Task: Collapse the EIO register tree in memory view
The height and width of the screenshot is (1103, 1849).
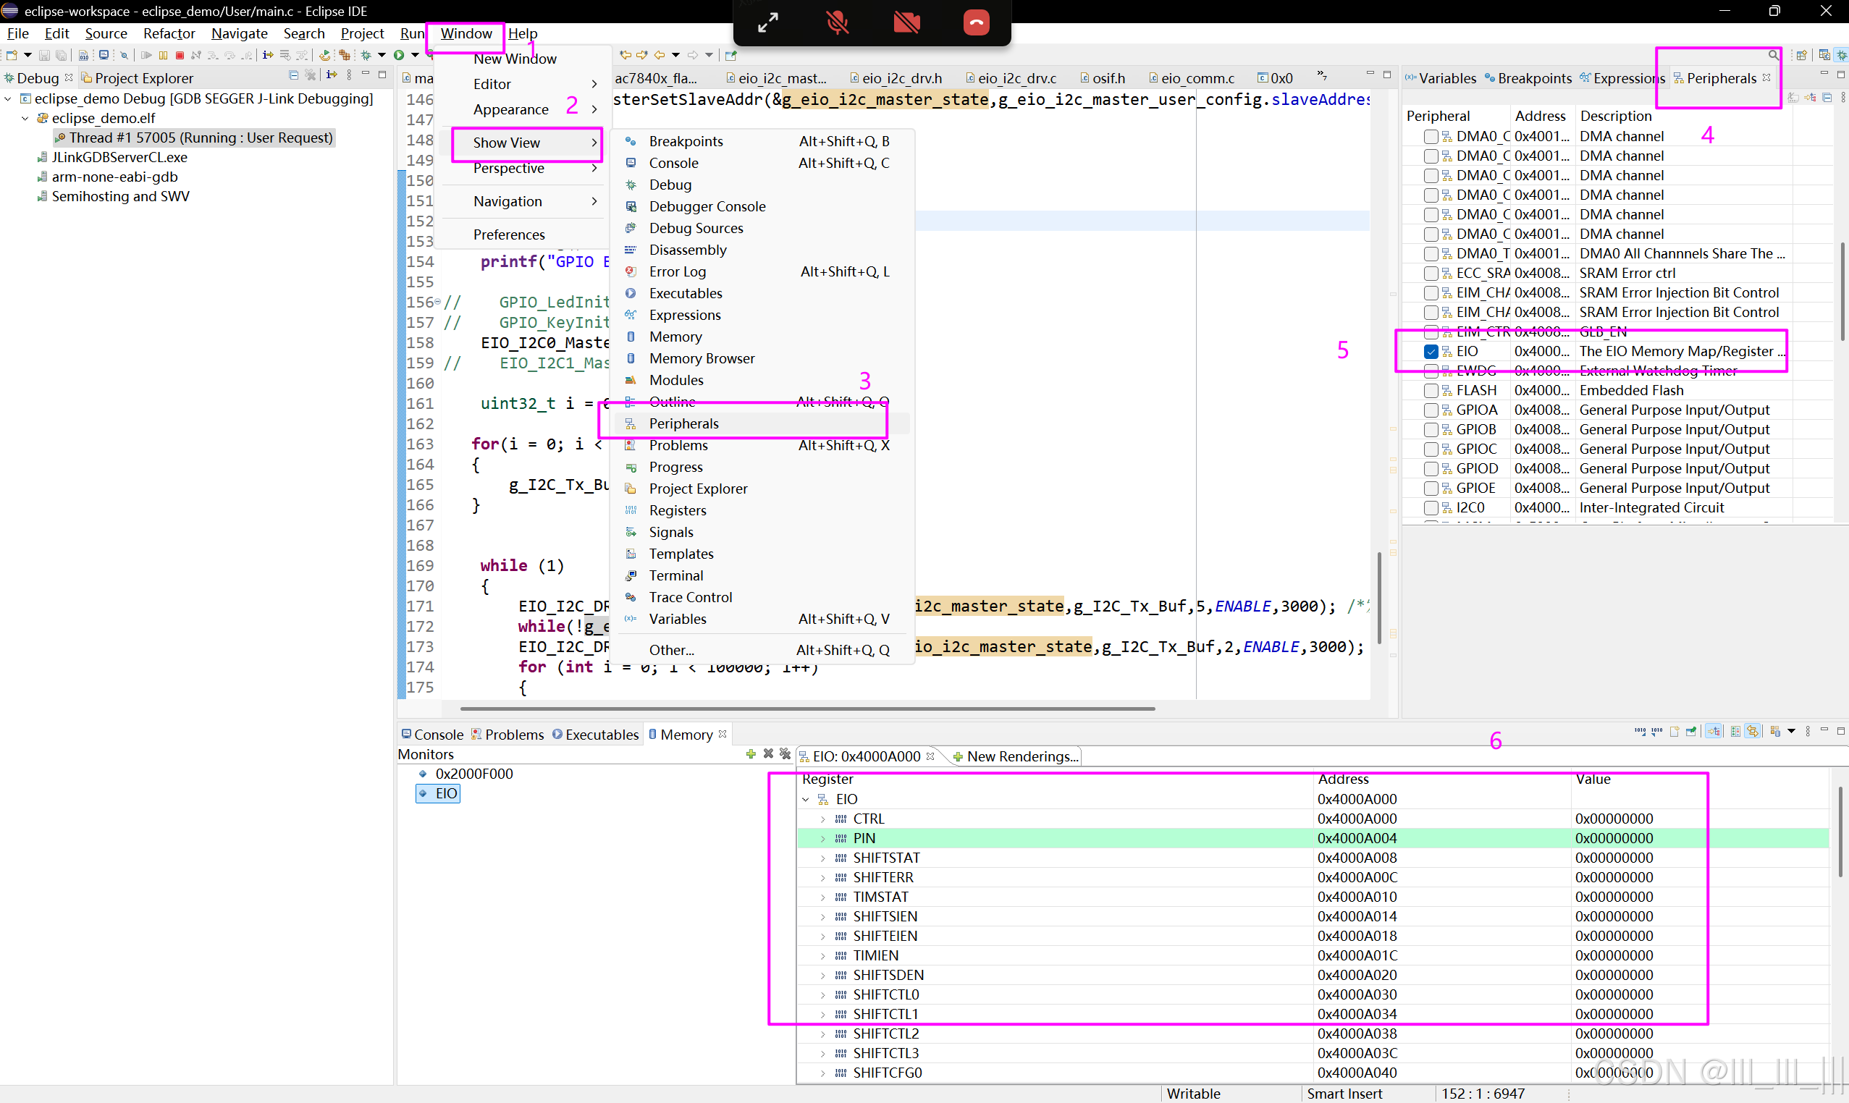Action: tap(806, 799)
